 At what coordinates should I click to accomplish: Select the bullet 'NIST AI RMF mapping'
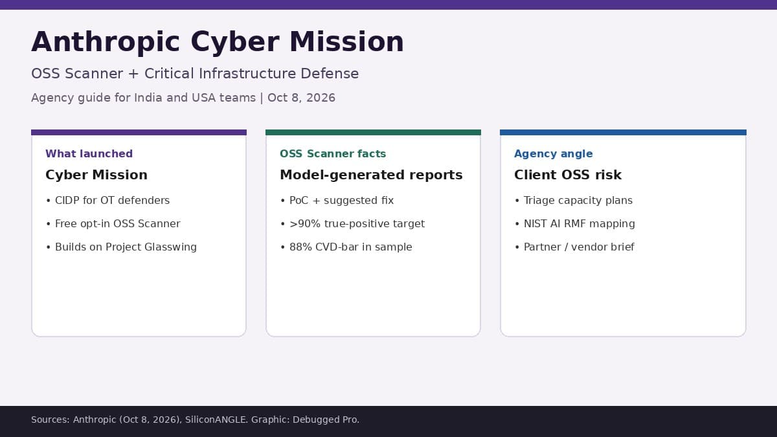click(574, 224)
